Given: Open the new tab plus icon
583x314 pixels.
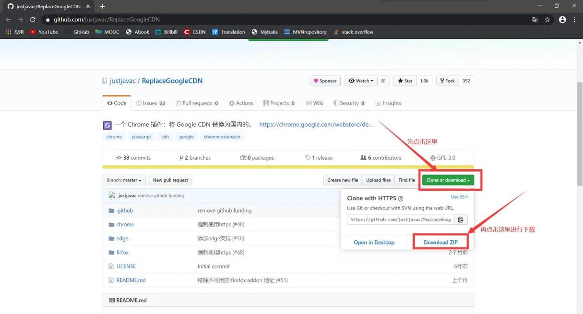Looking at the screenshot, I should pos(102,6).
